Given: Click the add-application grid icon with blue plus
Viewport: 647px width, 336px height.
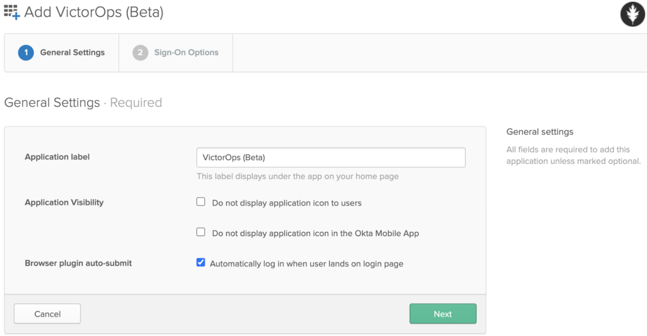Looking at the screenshot, I should pyautogui.click(x=11, y=11).
